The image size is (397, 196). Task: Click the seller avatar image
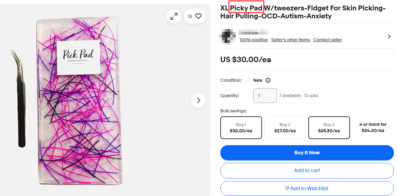pyautogui.click(x=228, y=36)
